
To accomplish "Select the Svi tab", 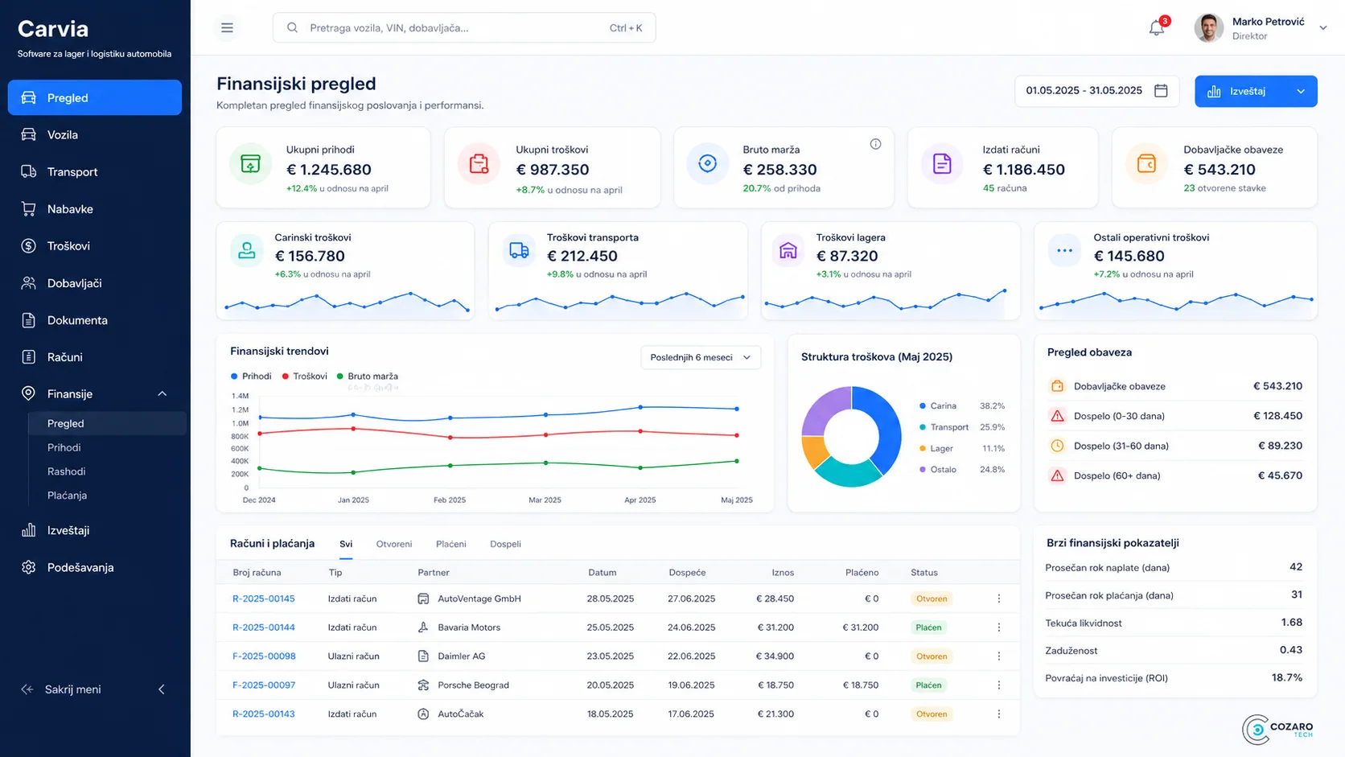I will pos(346,544).
